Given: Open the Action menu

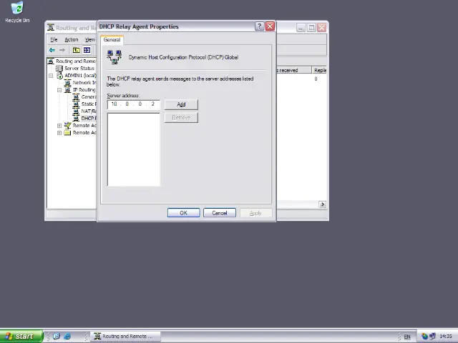Looking at the screenshot, I should (x=72, y=39).
